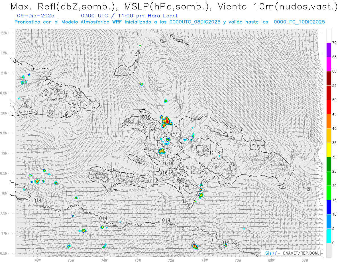
Task: Click the dark green 25–30 dBZ colorbar segment
Action: (x=329, y=164)
